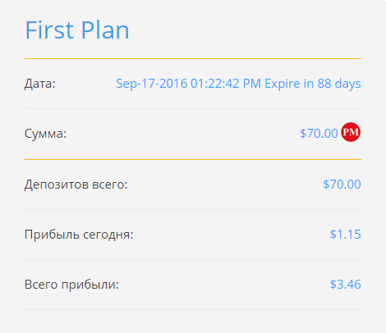Viewport: 386px width, 333px height.
Task: Click the 'Expire in 88 days' text
Action: pos(313,84)
